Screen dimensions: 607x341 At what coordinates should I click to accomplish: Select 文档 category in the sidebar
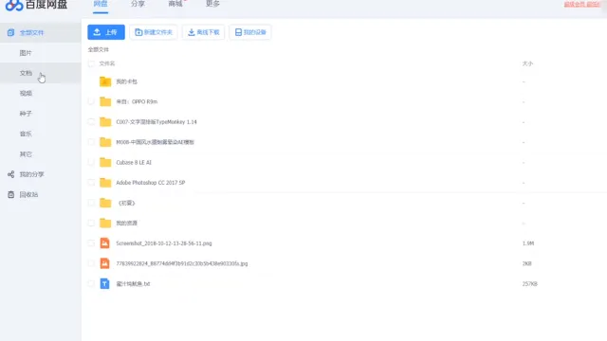pyautogui.click(x=26, y=73)
